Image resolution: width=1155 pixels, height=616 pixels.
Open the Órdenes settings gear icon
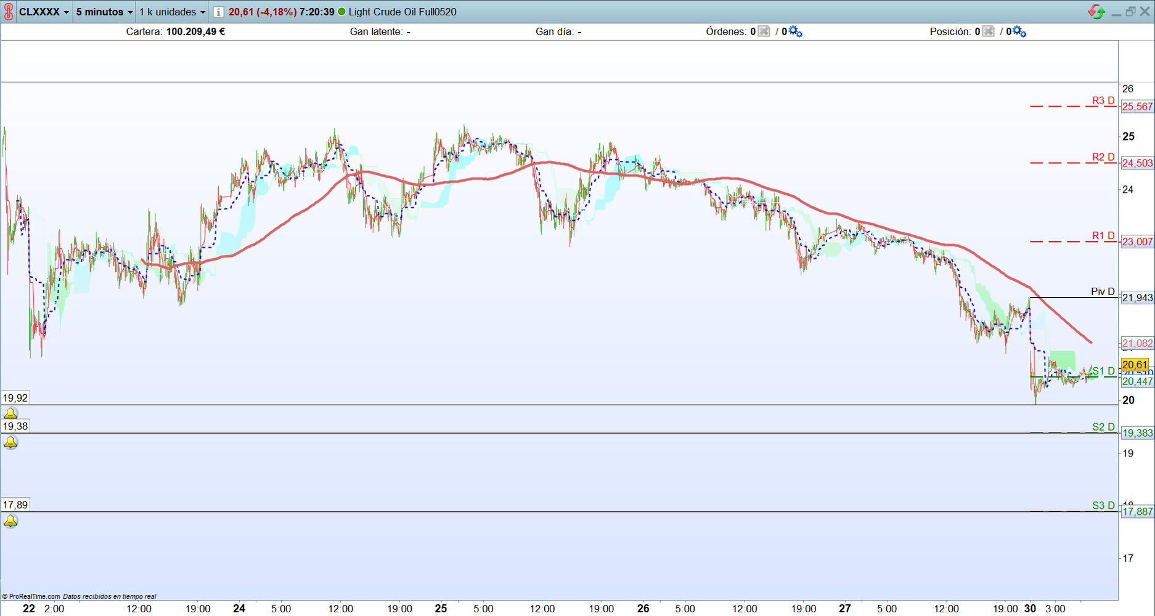click(x=796, y=31)
